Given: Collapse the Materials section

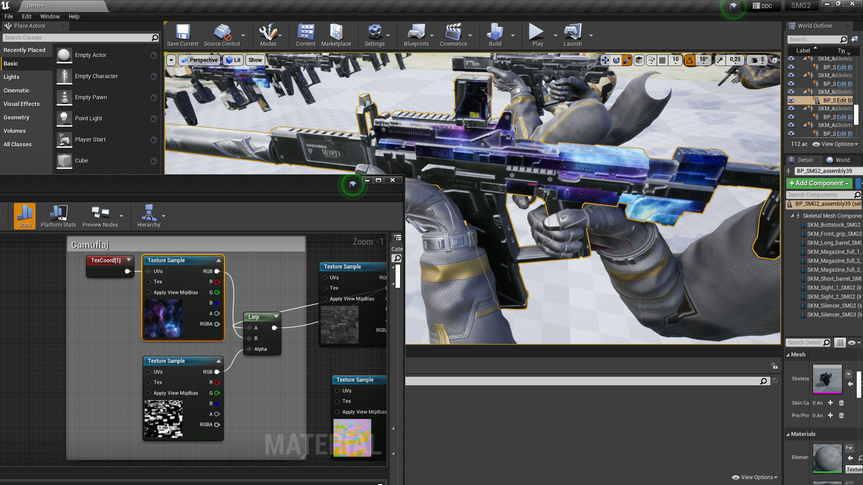Looking at the screenshot, I should (788, 434).
